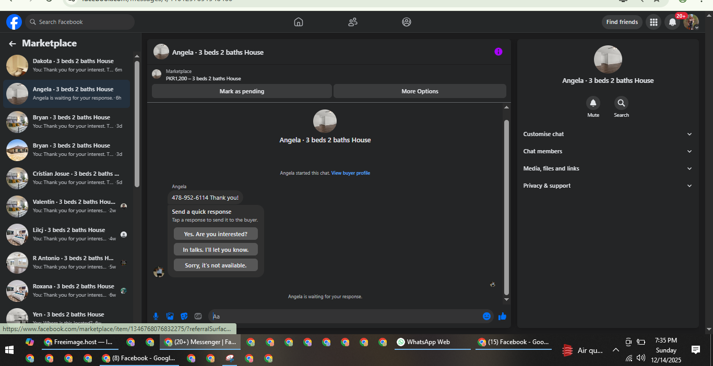Show hidden system tray icons chevron
This screenshot has width=713, height=366.
[x=615, y=350]
